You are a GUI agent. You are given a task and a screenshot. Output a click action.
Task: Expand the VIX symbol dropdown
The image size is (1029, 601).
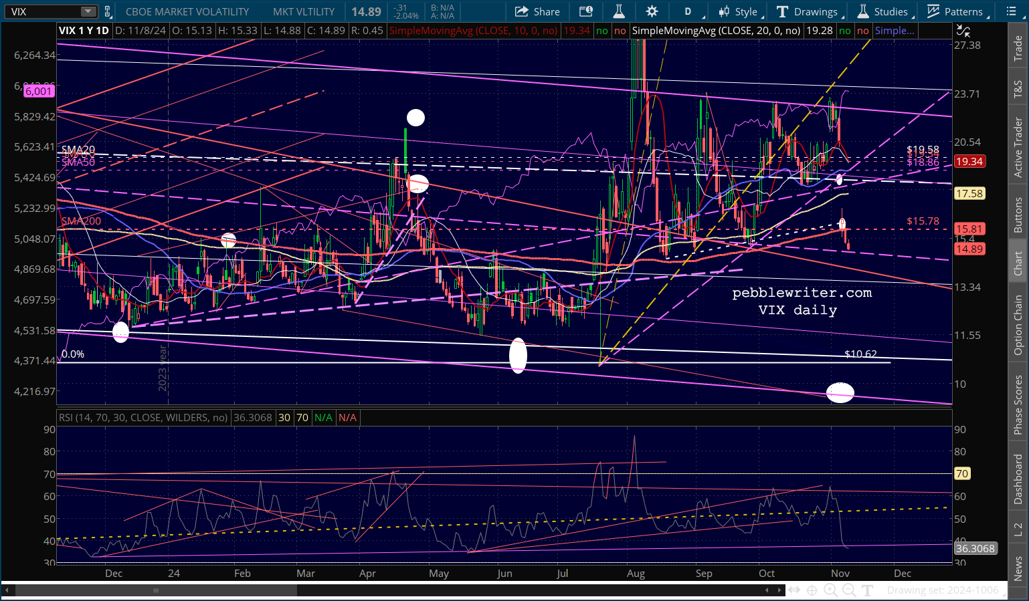(88, 11)
